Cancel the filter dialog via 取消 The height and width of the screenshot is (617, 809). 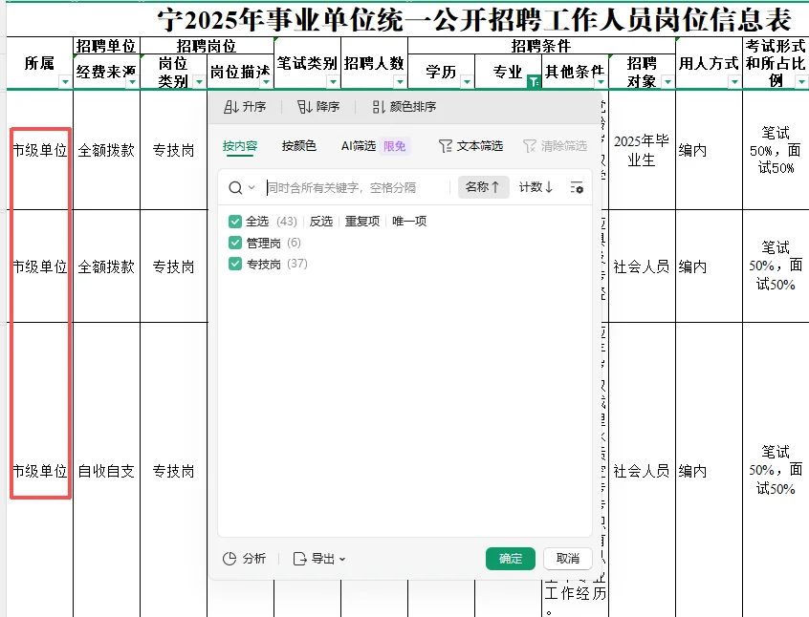click(x=566, y=559)
